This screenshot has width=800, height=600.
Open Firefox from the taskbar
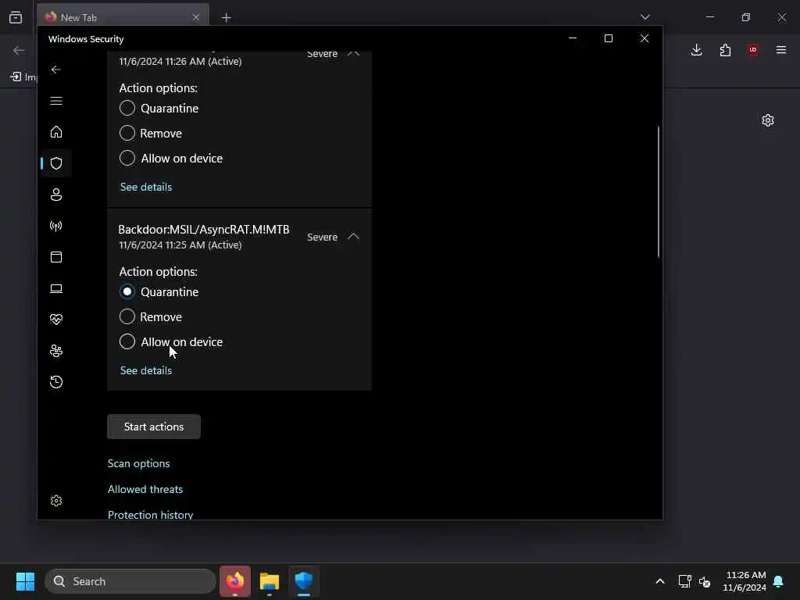(x=235, y=581)
